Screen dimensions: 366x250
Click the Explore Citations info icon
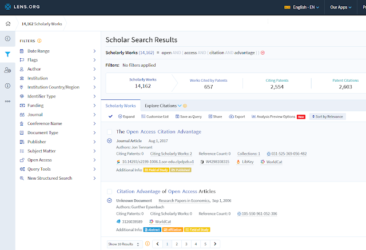pos(185,106)
